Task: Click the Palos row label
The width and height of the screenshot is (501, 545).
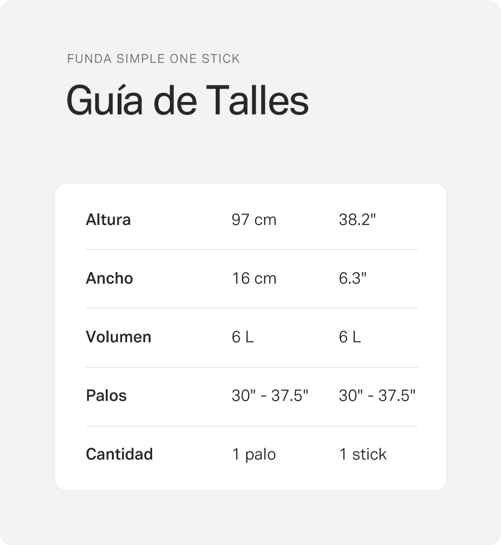Action: coord(106,396)
